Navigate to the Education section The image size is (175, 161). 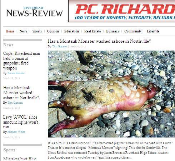click(71, 31)
